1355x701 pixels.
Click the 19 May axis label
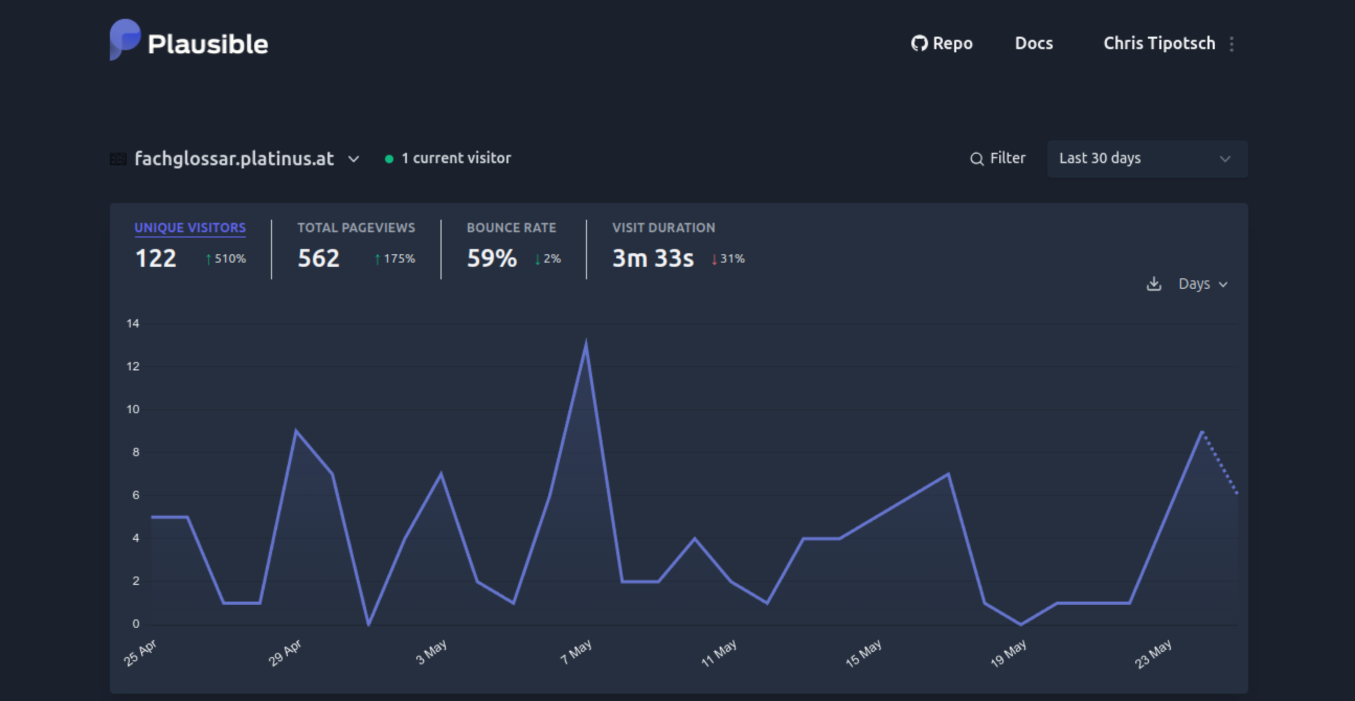(x=1008, y=653)
